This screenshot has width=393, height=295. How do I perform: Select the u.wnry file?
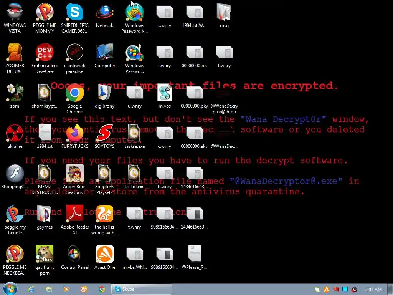tap(135, 96)
